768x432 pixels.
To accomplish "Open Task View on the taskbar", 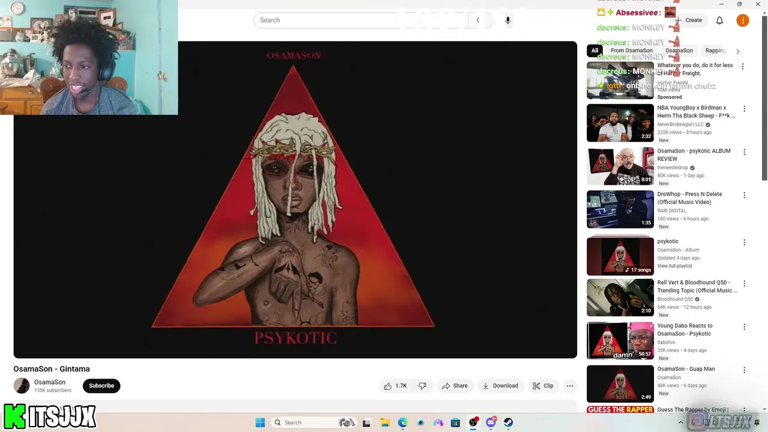I will (367, 422).
